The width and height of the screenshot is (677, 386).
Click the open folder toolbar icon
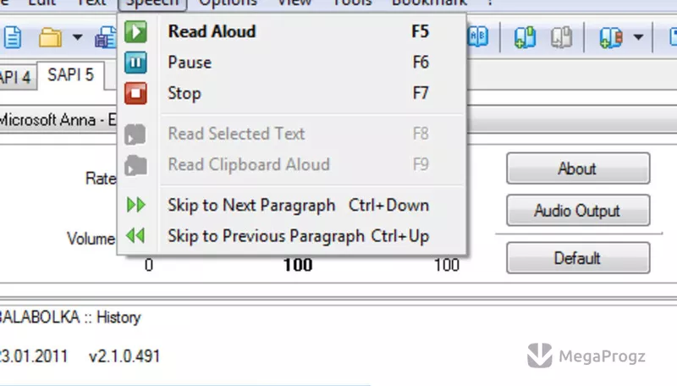pyautogui.click(x=50, y=37)
